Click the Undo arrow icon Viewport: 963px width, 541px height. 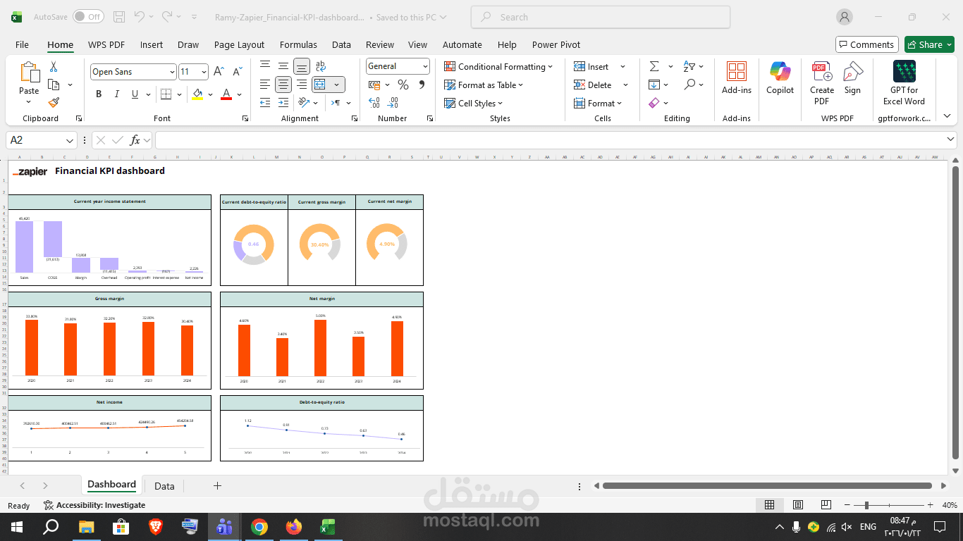tap(140, 17)
